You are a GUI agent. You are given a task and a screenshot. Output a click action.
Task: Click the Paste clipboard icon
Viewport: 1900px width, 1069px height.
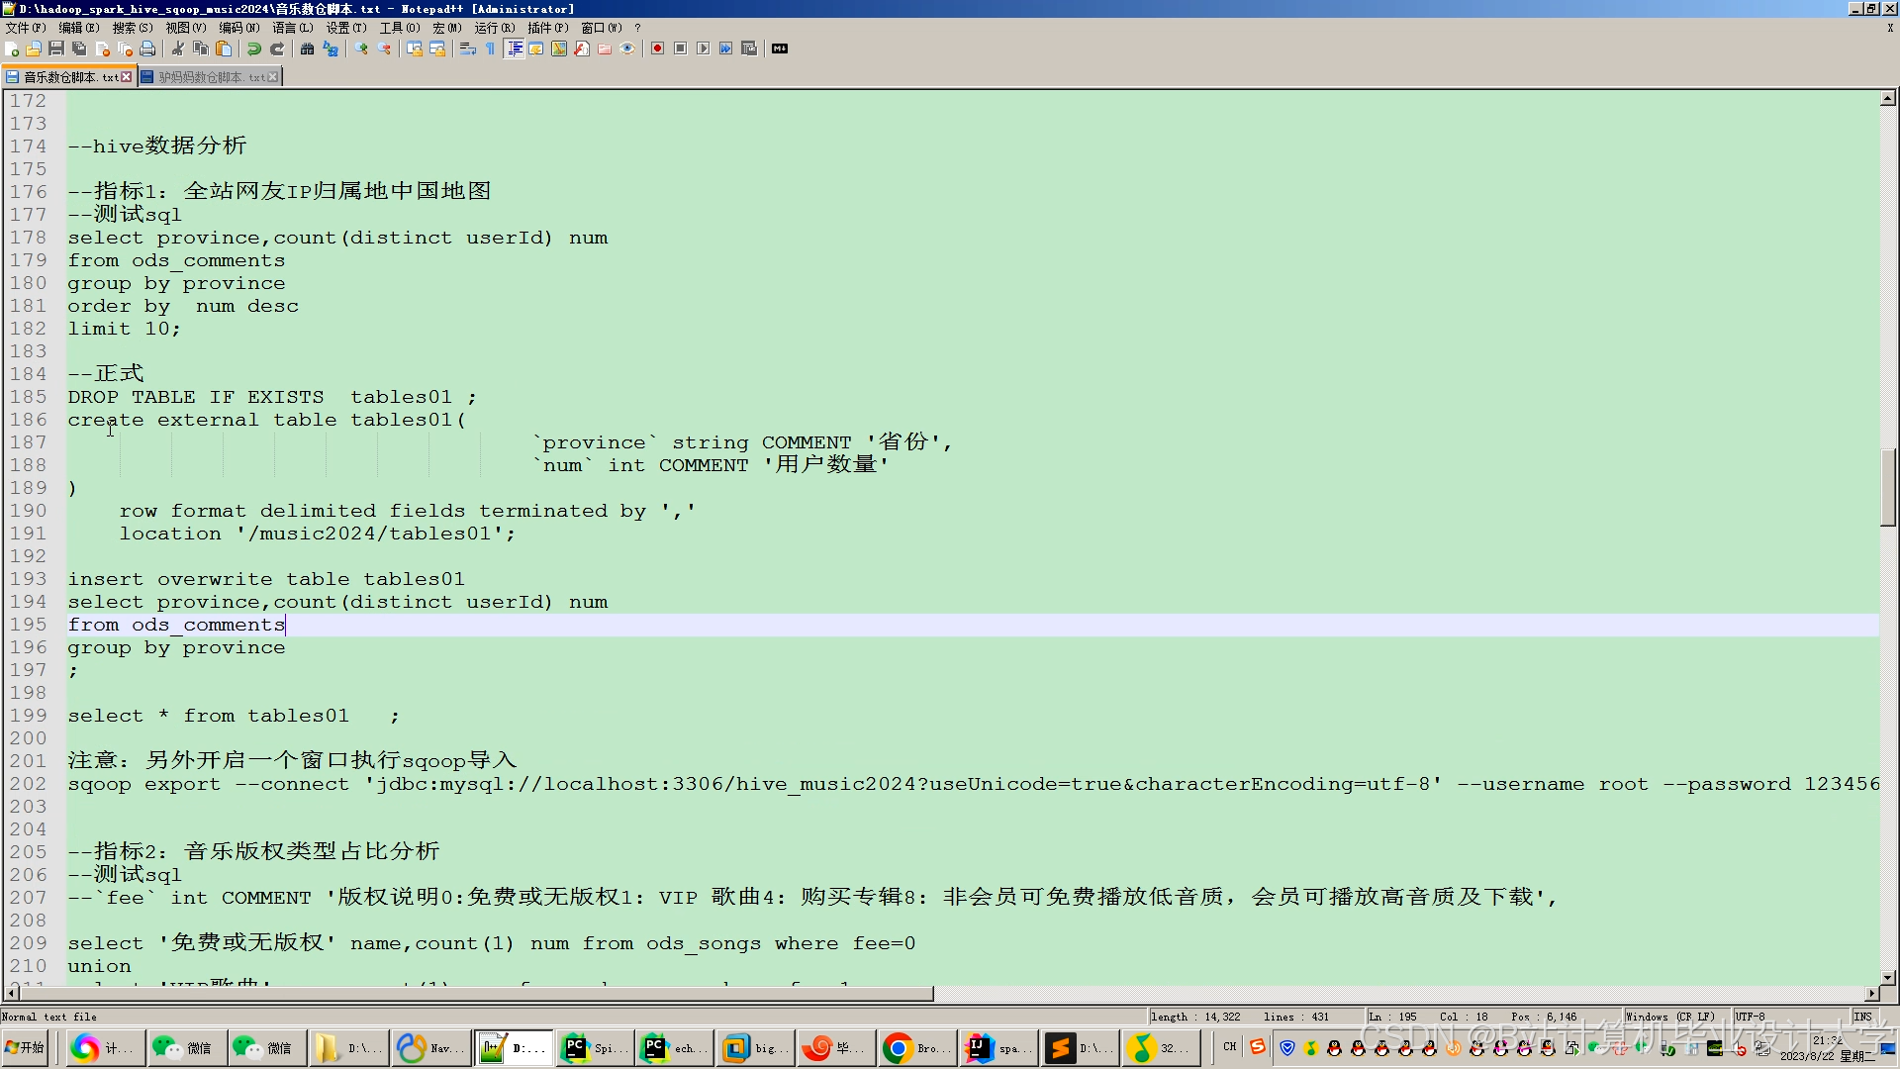224,49
